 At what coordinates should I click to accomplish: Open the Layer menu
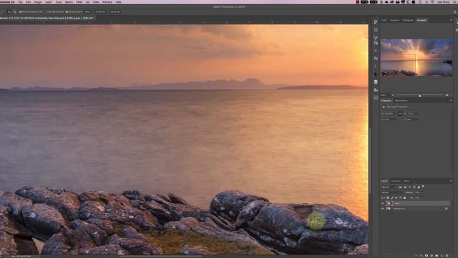point(49,1)
